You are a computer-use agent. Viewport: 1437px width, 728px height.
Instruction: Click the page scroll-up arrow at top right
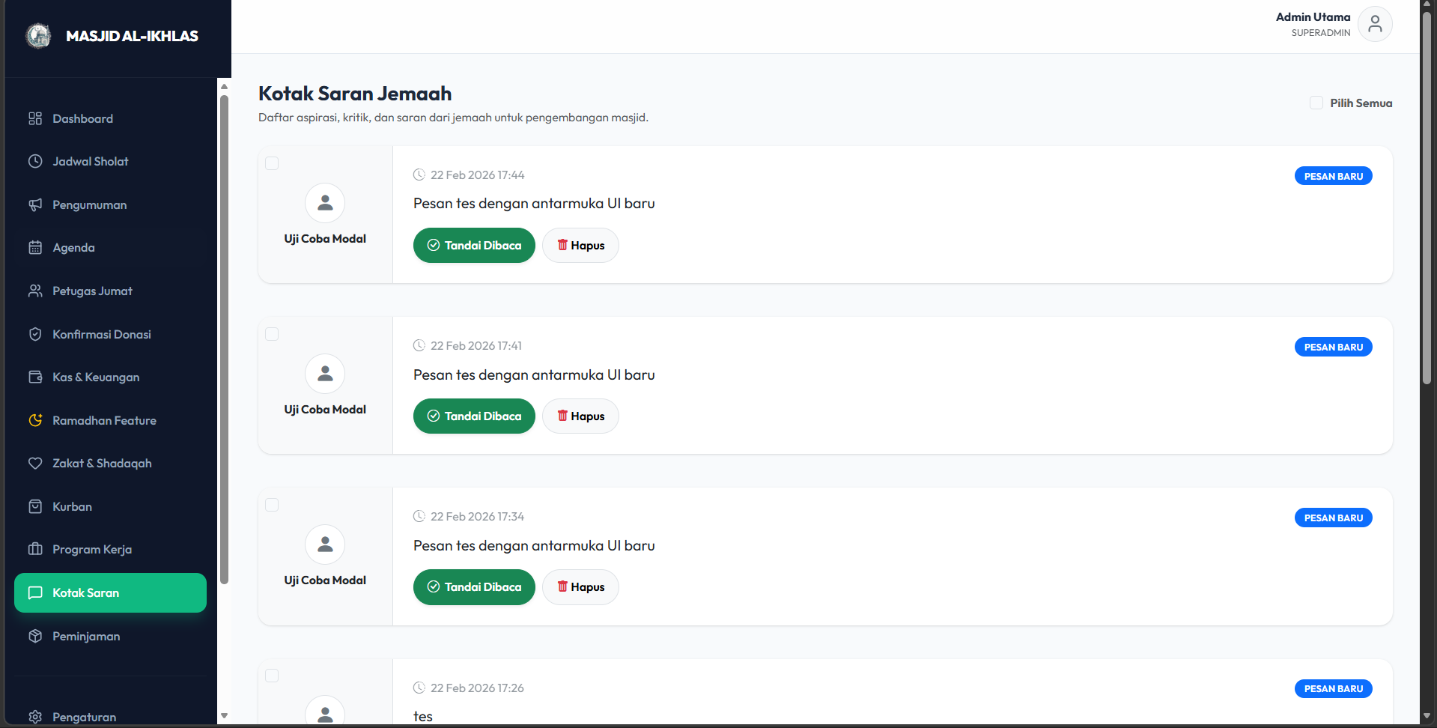pos(1427,4)
